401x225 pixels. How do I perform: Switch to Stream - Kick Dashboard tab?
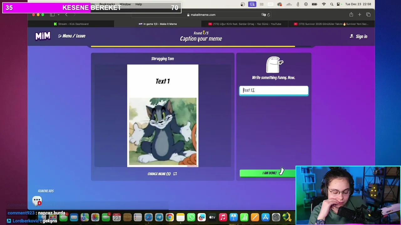71,24
